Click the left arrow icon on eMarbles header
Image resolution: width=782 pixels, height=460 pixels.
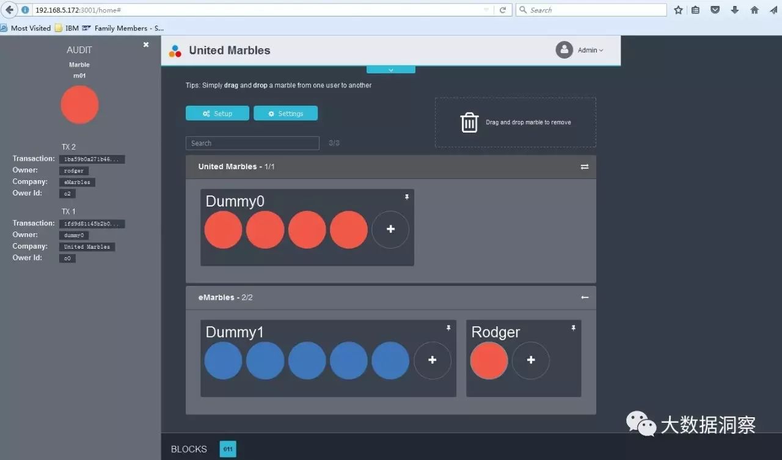click(x=585, y=298)
